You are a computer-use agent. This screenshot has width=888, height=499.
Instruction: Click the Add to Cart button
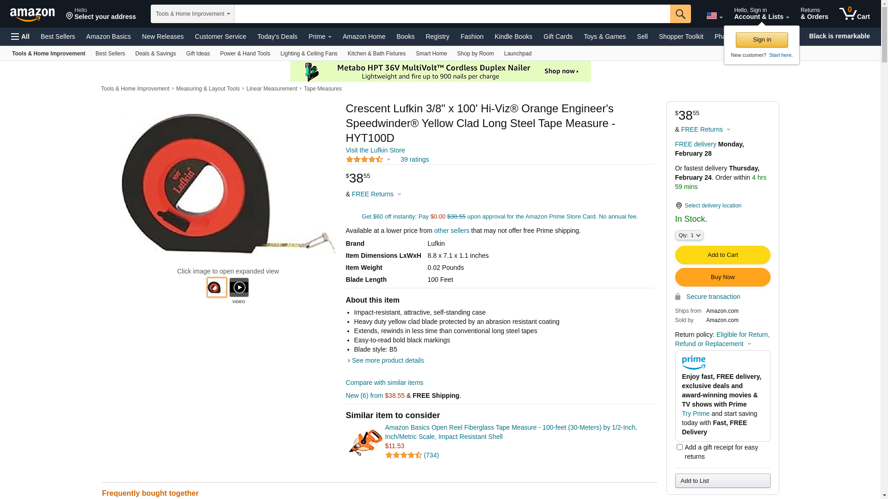tap(722, 255)
